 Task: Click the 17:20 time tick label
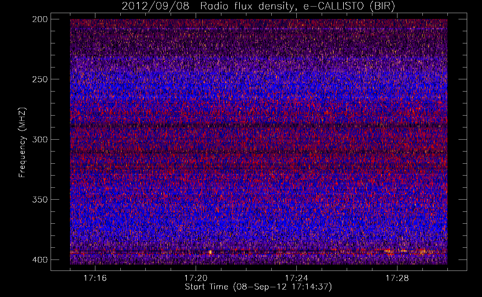click(x=196, y=278)
